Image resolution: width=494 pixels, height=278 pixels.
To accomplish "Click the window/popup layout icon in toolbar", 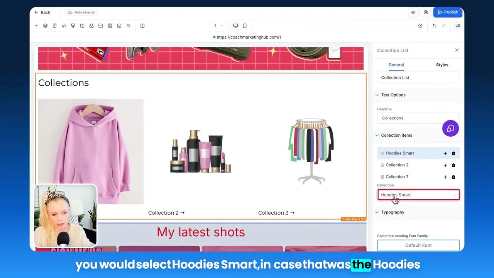I will click(x=101, y=26).
